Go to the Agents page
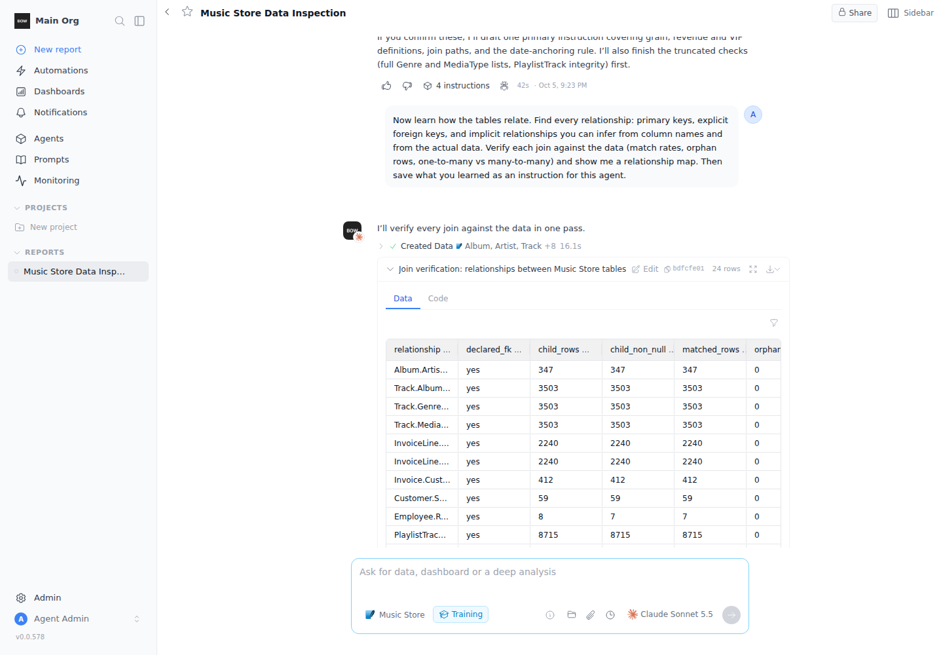The image size is (943, 655). coord(48,139)
